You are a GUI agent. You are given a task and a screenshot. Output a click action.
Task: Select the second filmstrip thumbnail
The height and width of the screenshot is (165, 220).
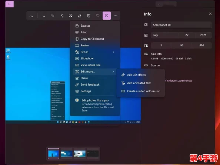coord(67,154)
